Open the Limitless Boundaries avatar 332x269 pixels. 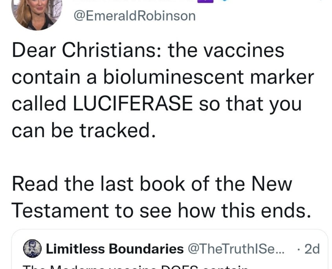tap(32, 249)
